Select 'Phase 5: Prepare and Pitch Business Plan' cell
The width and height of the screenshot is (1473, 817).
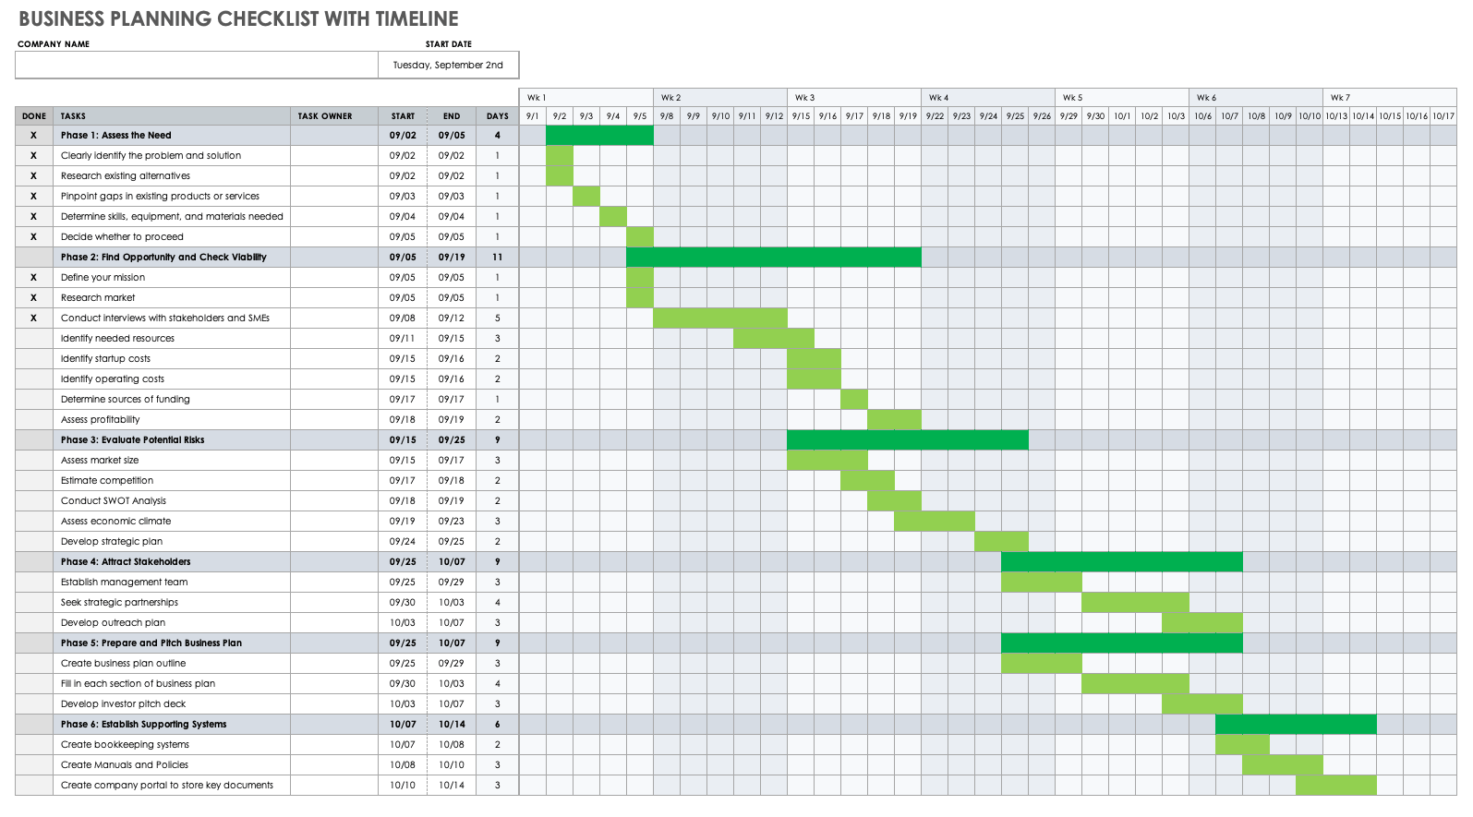coord(172,643)
